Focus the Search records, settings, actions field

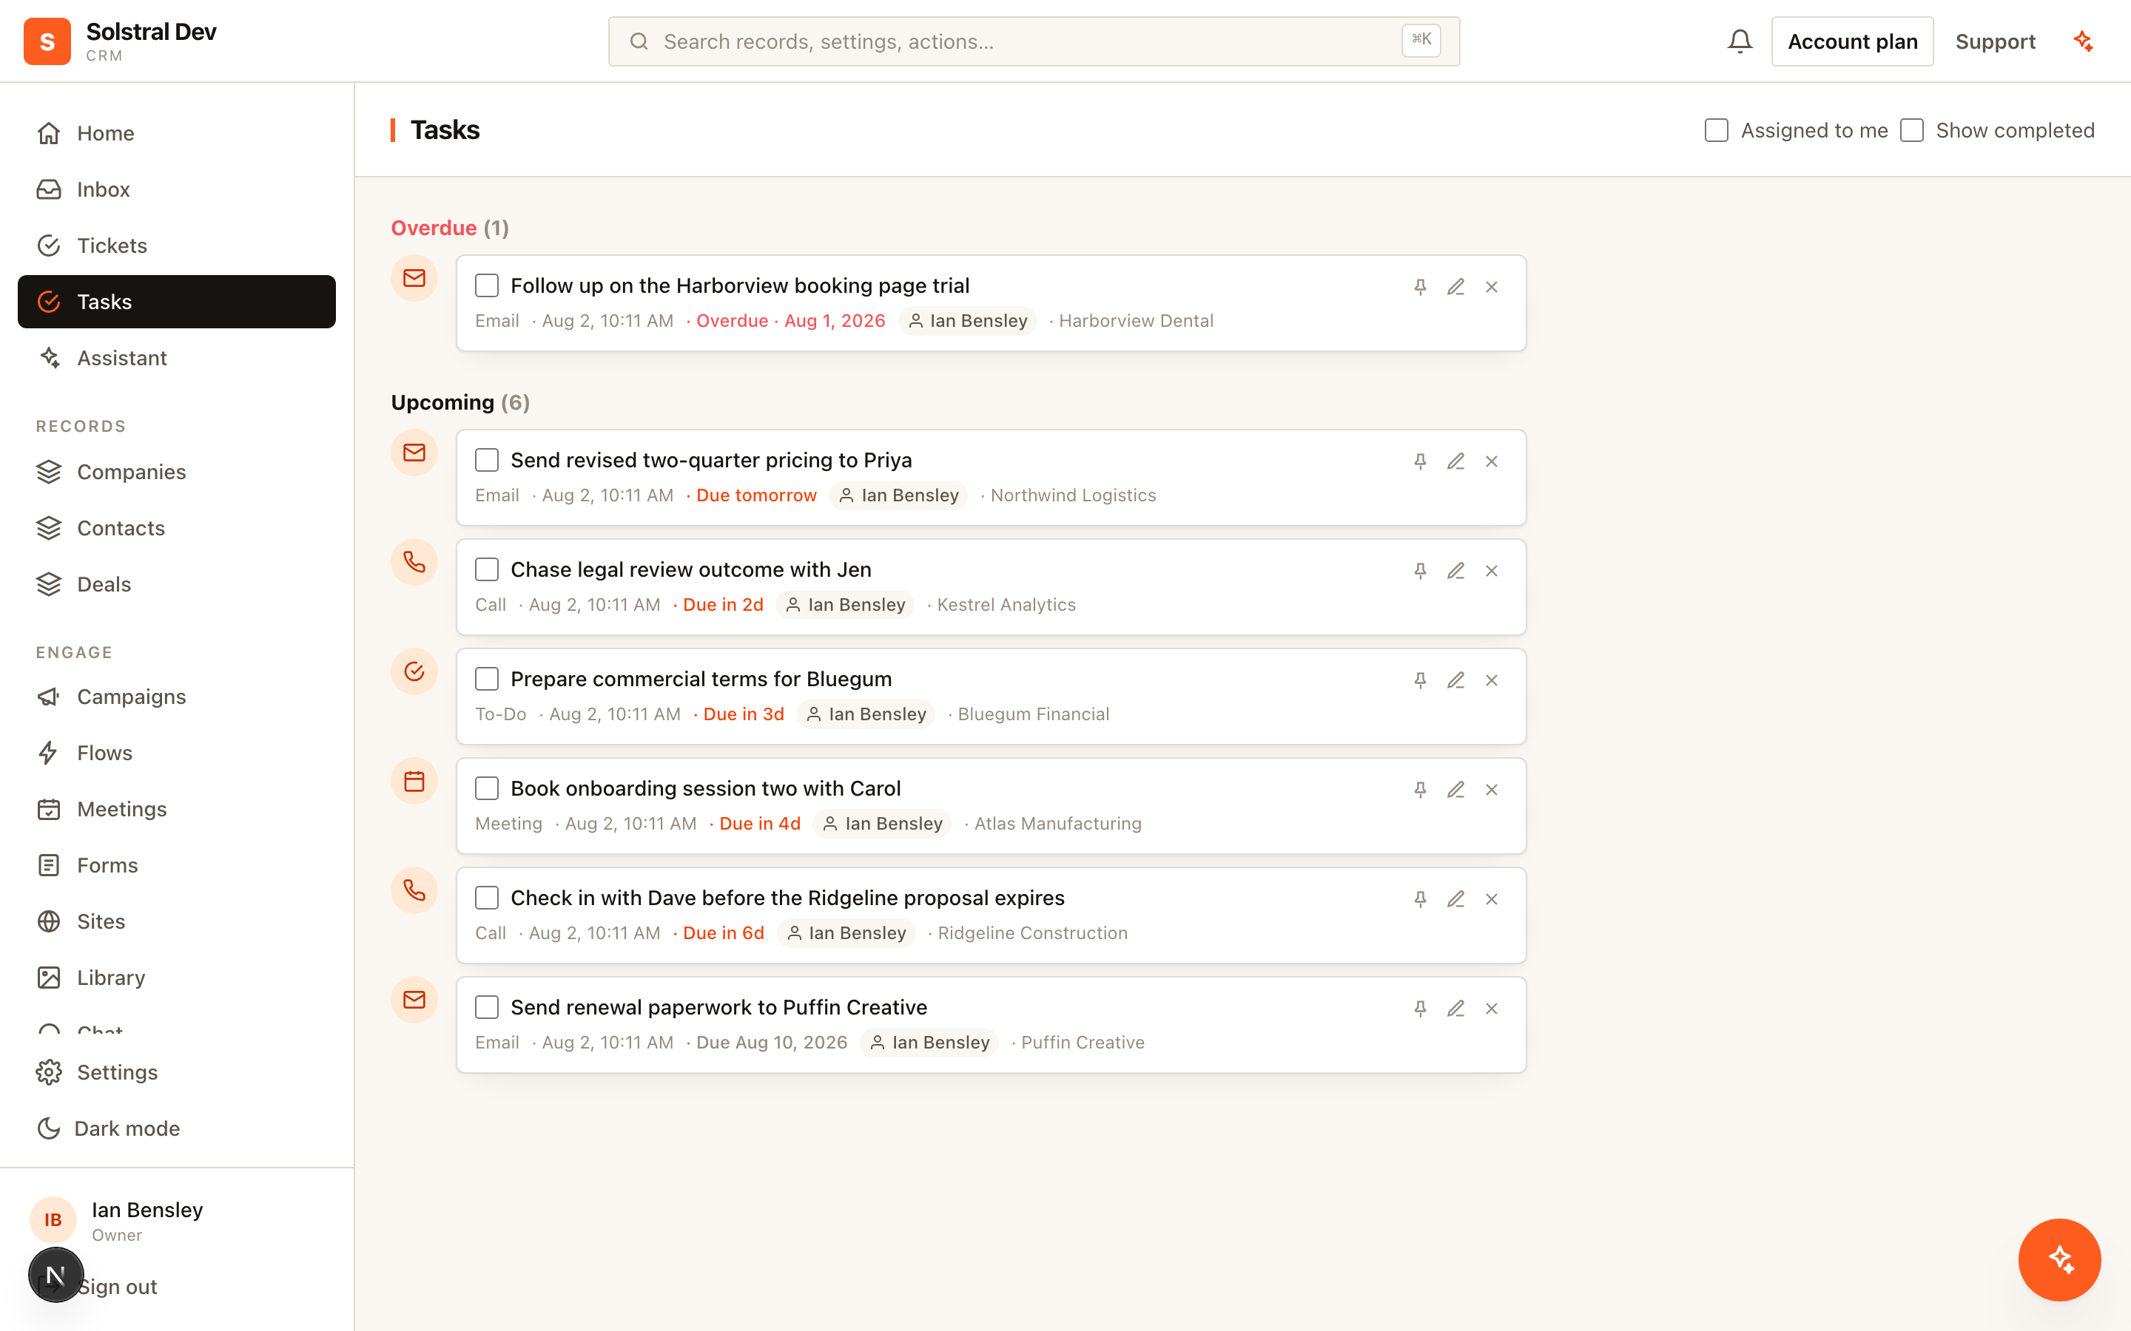click(1034, 41)
